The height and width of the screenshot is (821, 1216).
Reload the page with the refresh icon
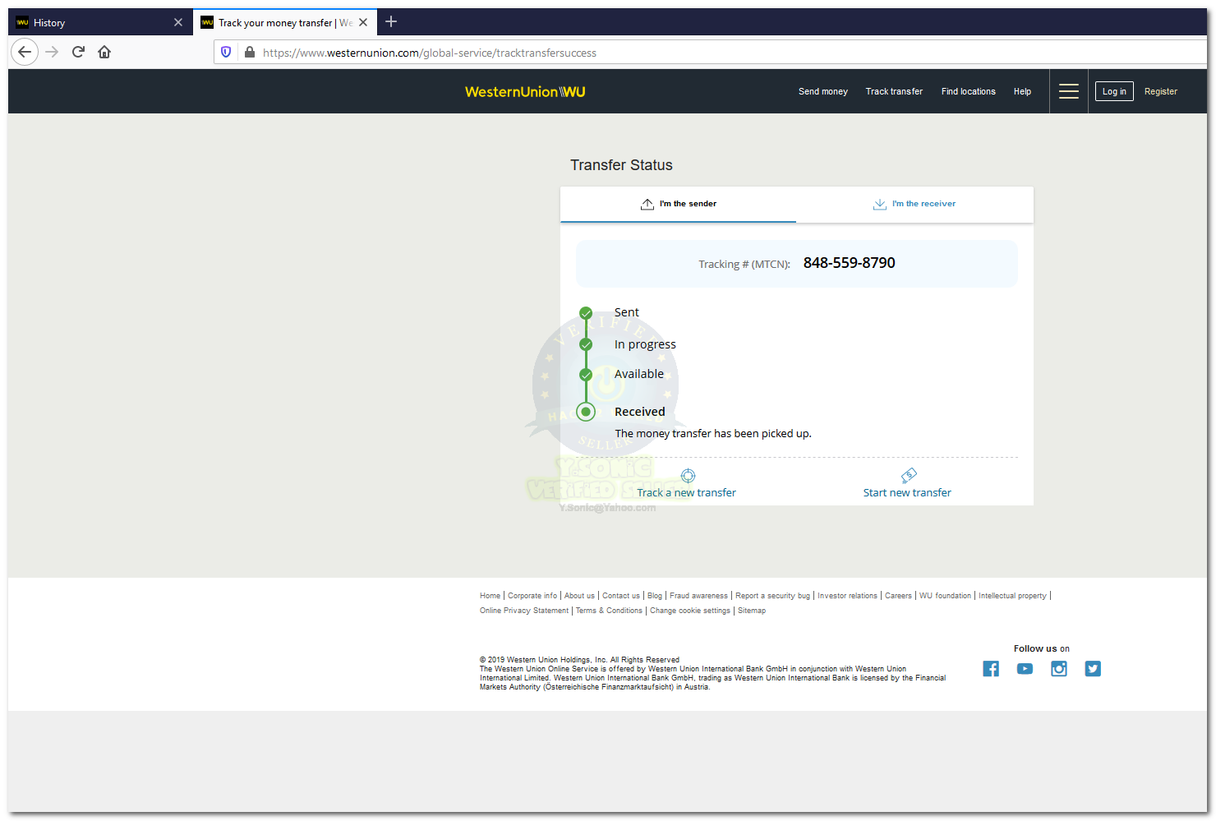pos(78,52)
